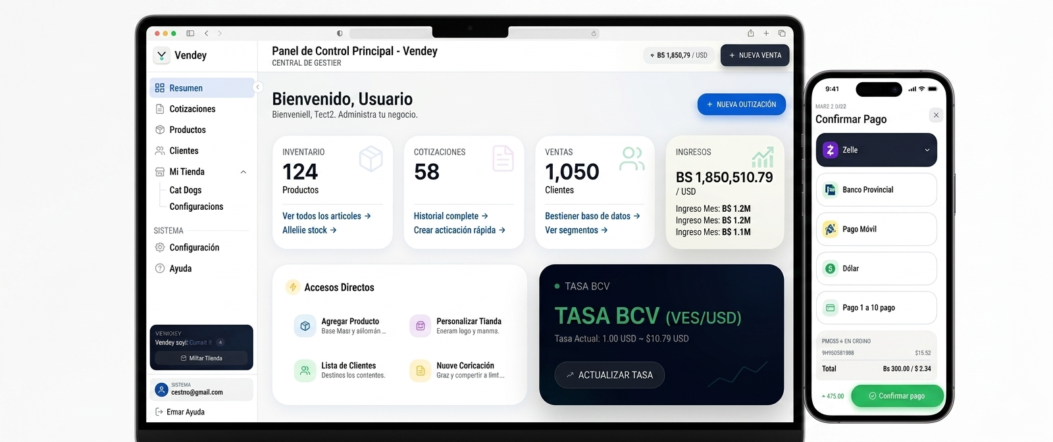Viewport: 1053px width, 442px height.
Task: Click the Cotizaciones document icon
Action: [503, 159]
